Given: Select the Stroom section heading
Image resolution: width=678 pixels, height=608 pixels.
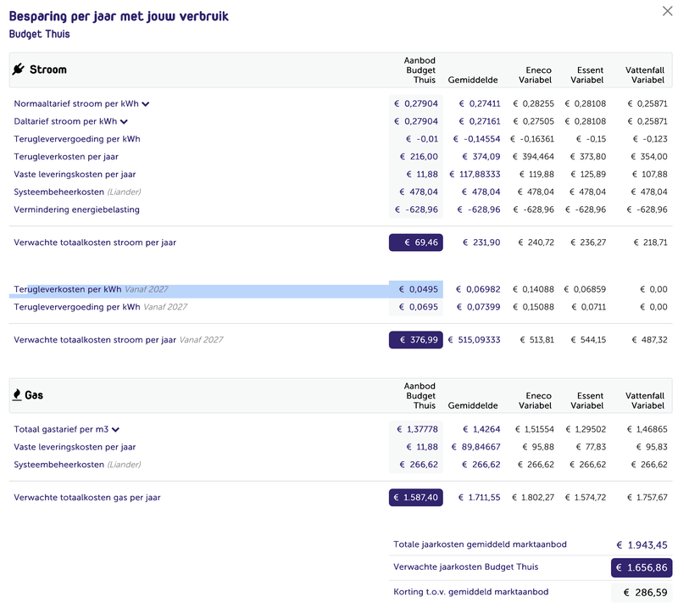Looking at the screenshot, I should pyautogui.click(x=48, y=70).
